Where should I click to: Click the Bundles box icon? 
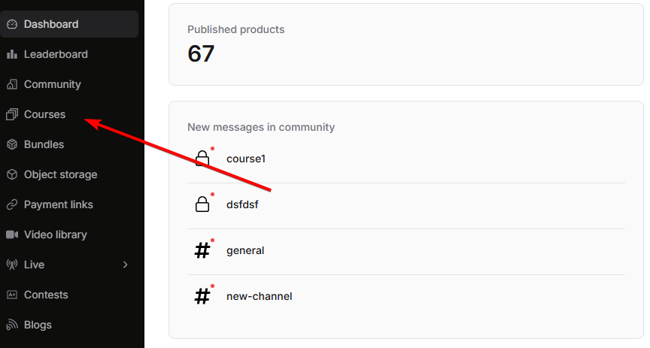pos(11,144)
